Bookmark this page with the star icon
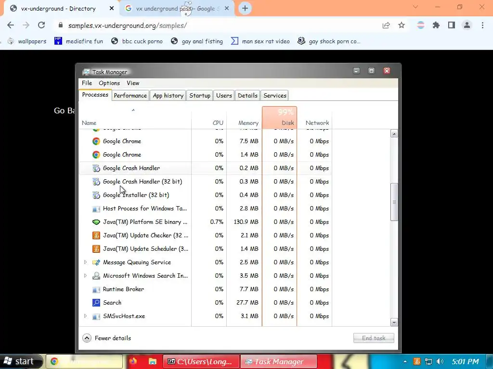The height and width of the screenshot is (369, 493). (402, 25)
